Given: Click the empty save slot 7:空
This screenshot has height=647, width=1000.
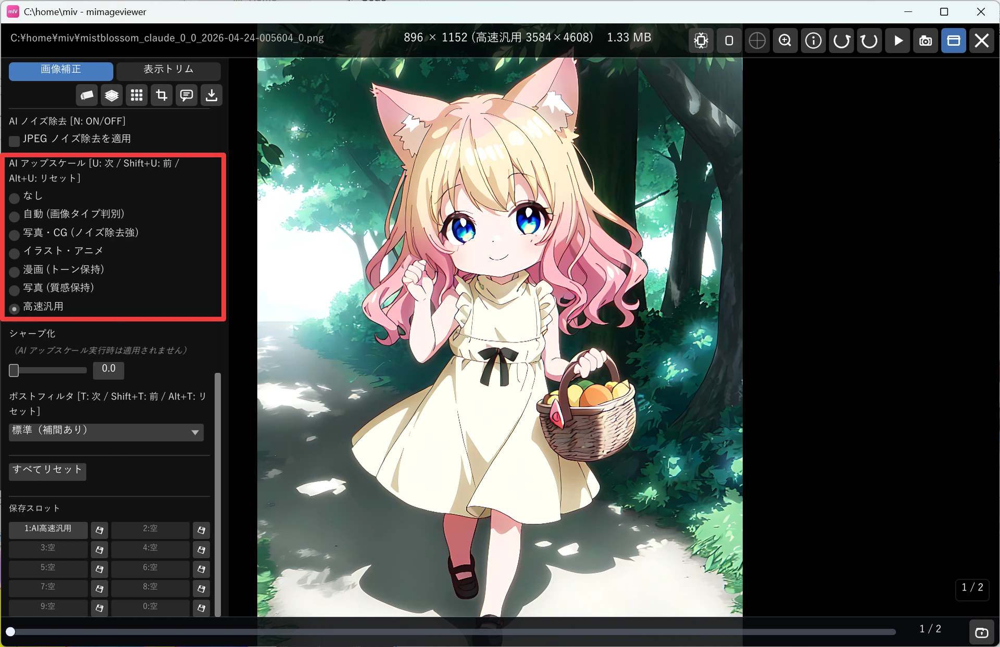Looking at the screenshot, I should (48, 588).
